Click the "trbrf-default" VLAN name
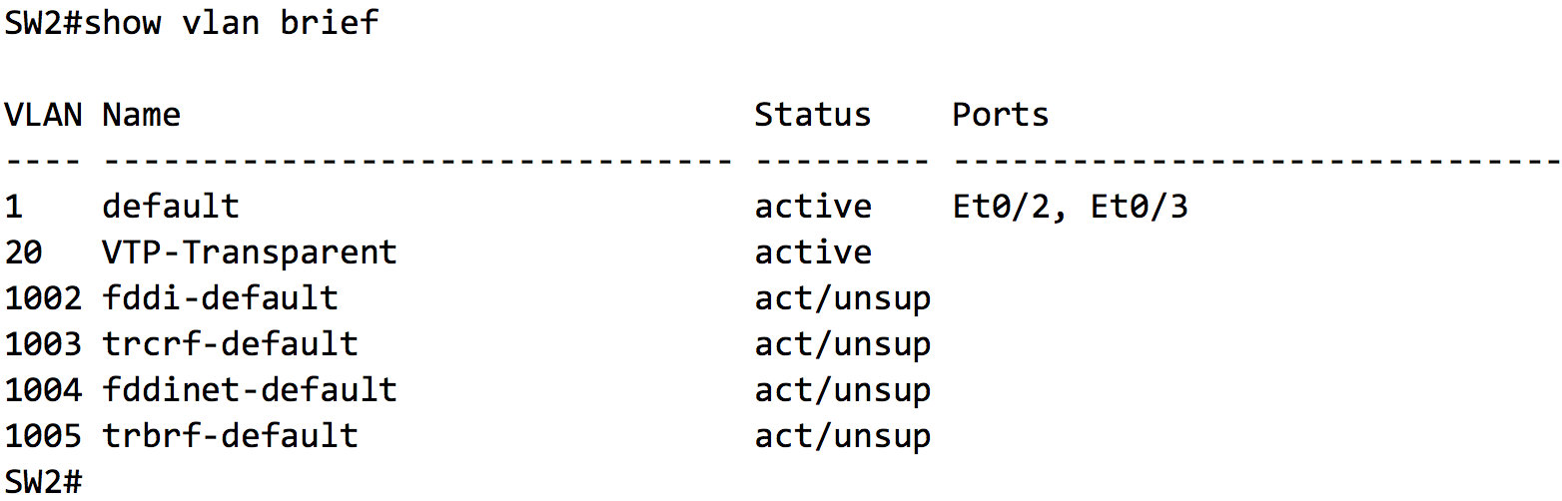1562x501 pixels. (230, 436)
